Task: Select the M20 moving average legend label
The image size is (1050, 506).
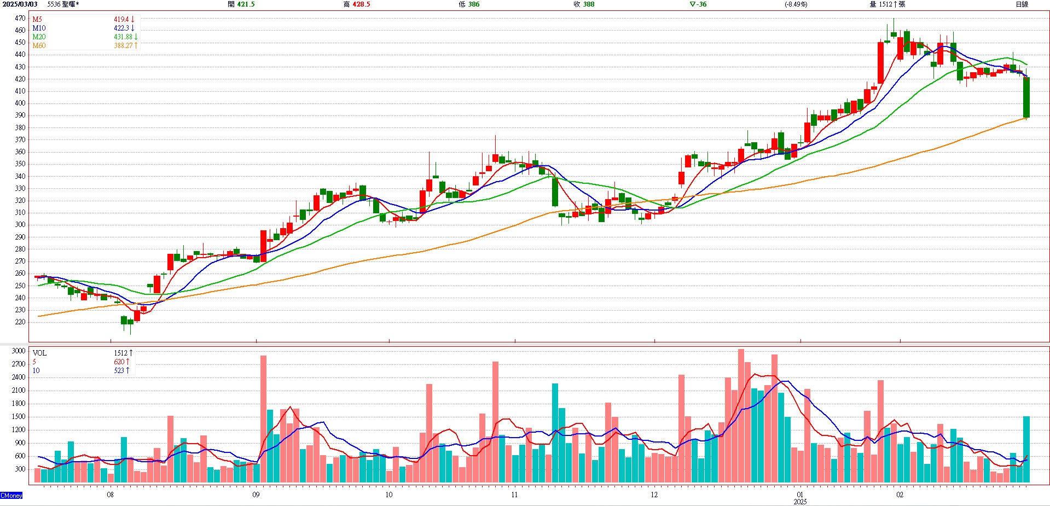Action: [39, 37]
